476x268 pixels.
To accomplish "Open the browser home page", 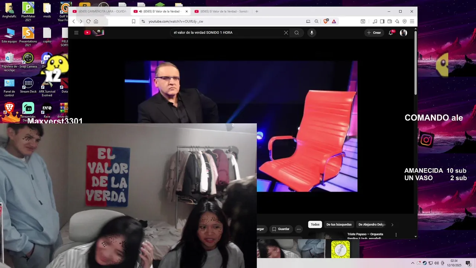I will (x=96, y=21).
